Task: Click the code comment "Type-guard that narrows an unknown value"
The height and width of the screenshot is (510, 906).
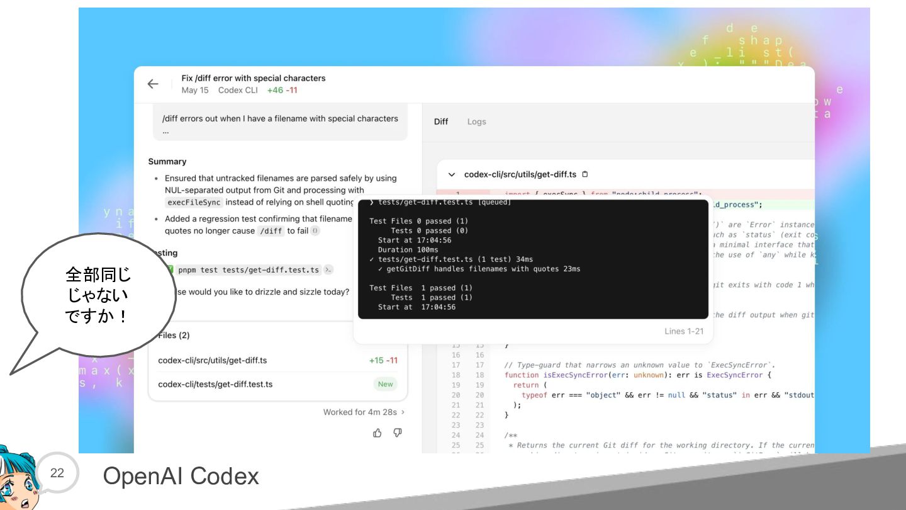Action: pos(640,365)
